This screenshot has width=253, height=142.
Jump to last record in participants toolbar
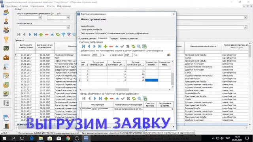(x=100, y=47)
